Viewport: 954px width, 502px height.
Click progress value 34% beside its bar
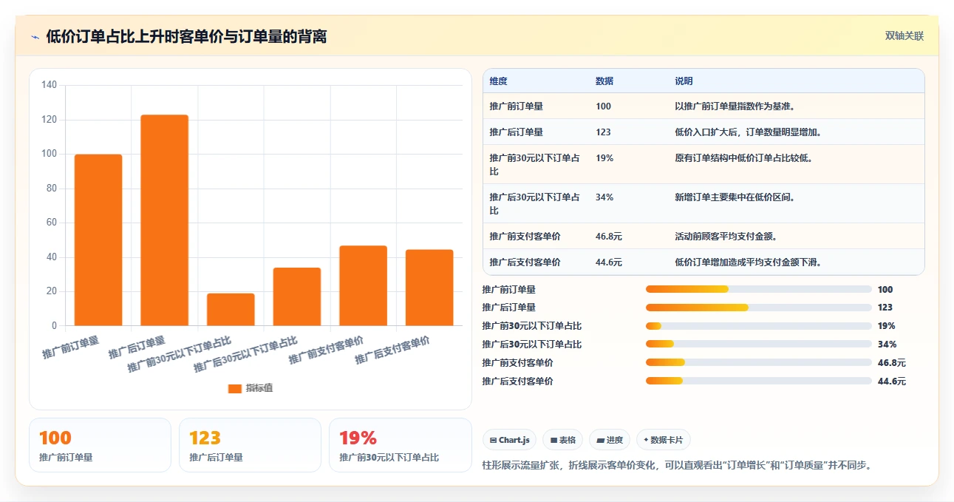887,345
